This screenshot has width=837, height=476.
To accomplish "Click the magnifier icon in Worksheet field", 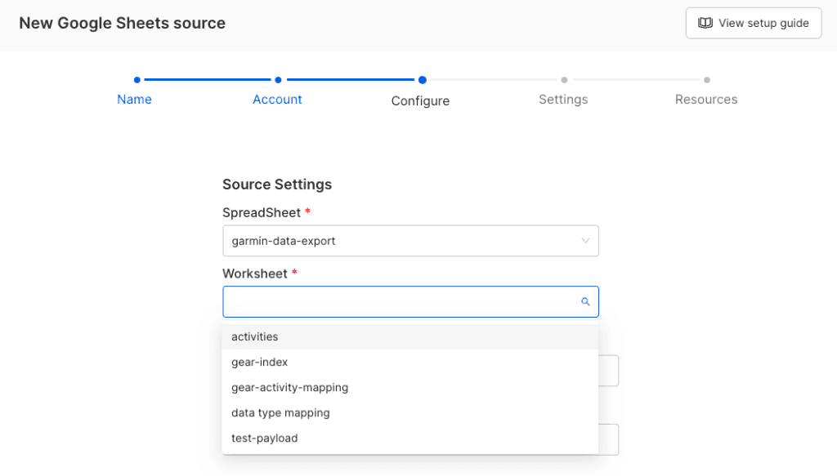I will coord(585,302).
